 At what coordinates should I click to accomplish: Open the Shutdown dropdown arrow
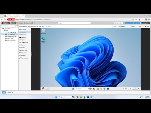click(x=126, y=26)
